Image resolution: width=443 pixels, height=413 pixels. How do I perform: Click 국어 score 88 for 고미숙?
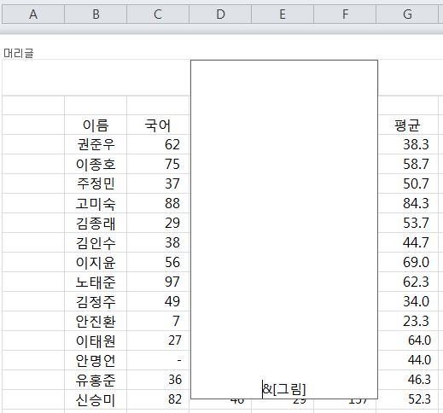click(x=158, y=203)
